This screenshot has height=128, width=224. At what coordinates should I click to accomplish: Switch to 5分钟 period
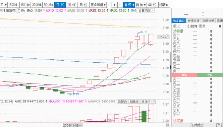tap(13, 5)
